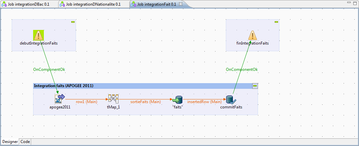Select the commitFaits database commit icon

pyautogui.click(x=231, y=99)
